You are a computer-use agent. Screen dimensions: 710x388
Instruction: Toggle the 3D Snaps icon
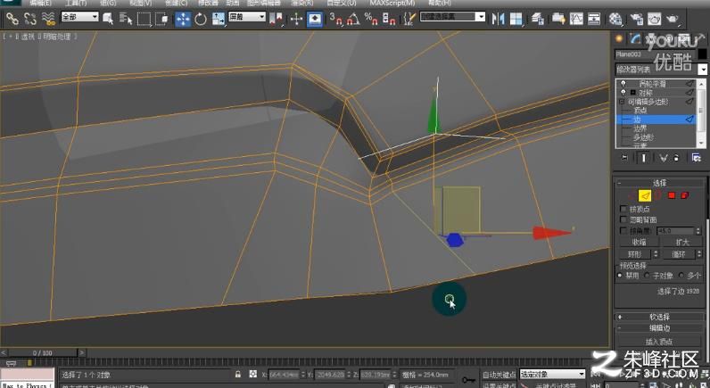coord(336,19)
